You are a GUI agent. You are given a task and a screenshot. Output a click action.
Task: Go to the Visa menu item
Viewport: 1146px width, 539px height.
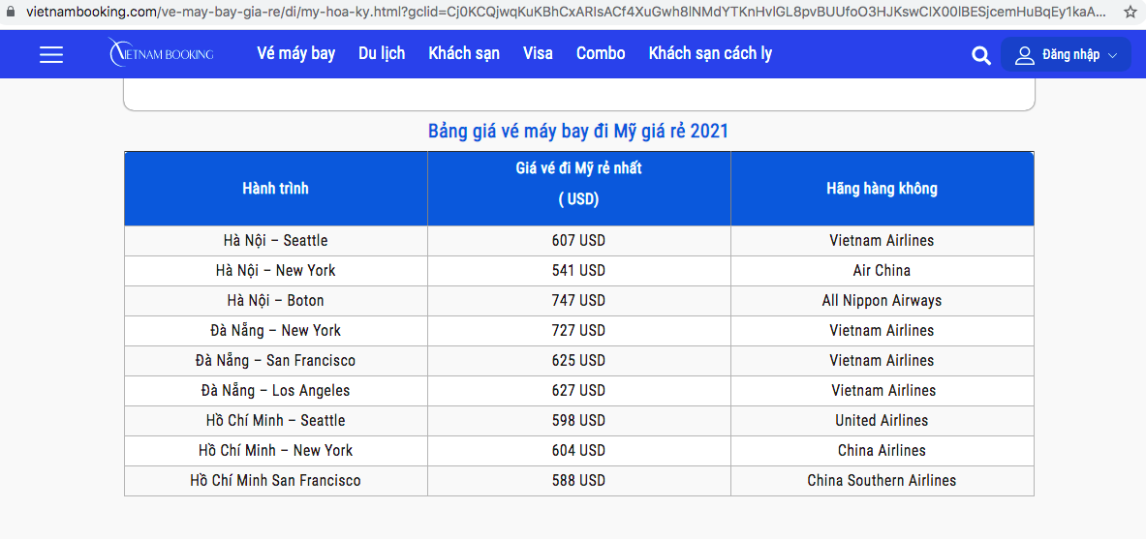pos(538,53)
